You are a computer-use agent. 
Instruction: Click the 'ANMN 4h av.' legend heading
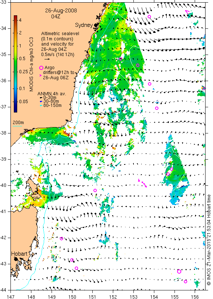pyautogui.click(x=52, y=94)
